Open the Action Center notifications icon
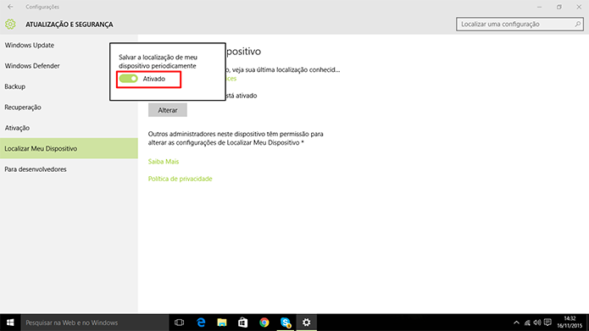589x331 pixels. [x=547, y=323]
